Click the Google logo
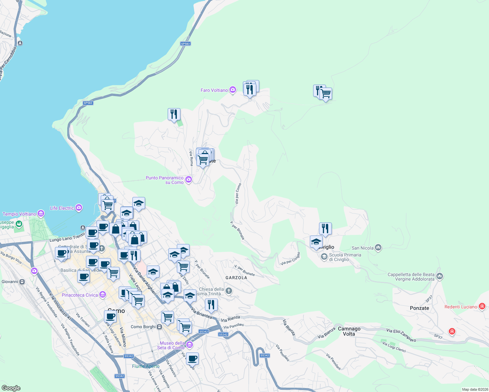The width and height of the screenshot is (489, 392). click(x=10, y=388)
